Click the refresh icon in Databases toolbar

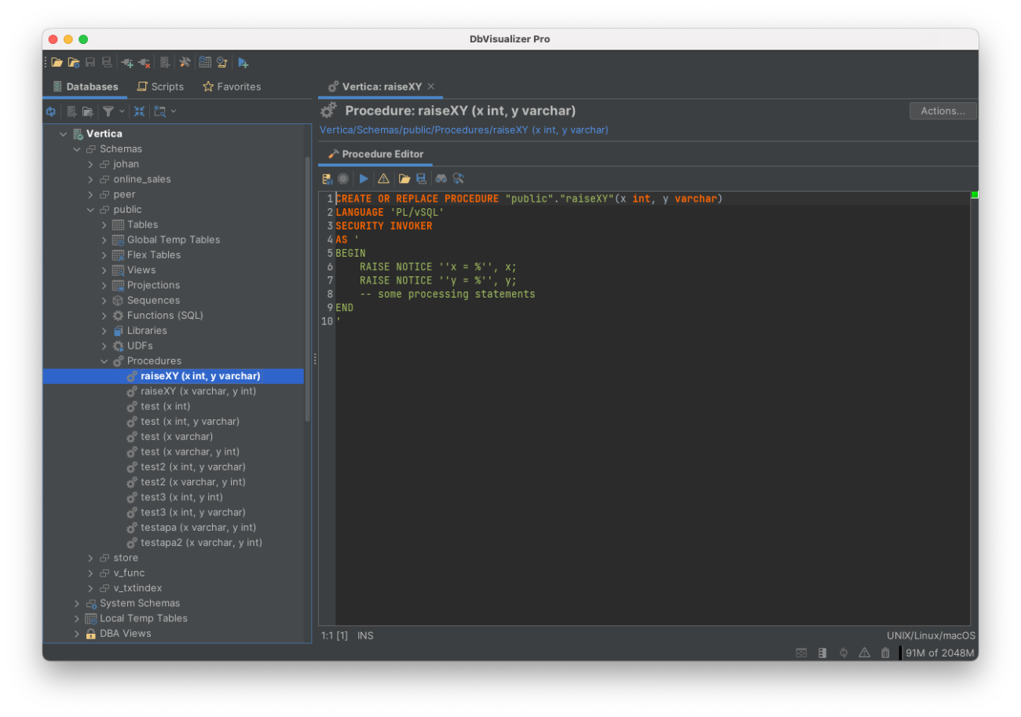[x=51, y=112]
